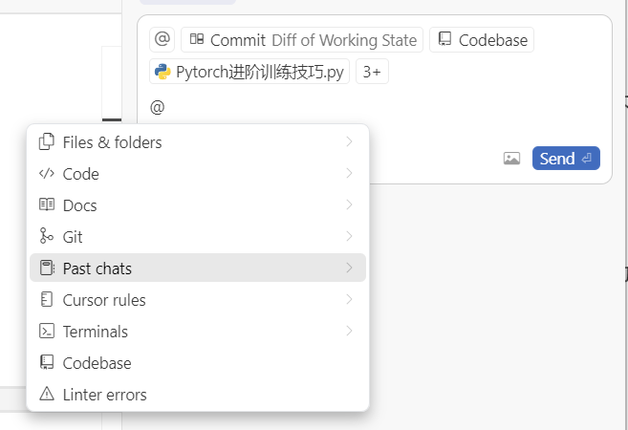Screen dimensions: 628x430
Task: Click the Linter errors warning icon
Action: 46,395
